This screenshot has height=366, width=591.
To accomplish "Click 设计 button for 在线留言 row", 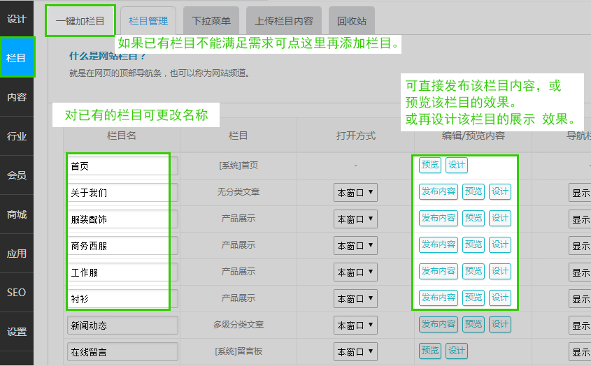I will (456, 351).
